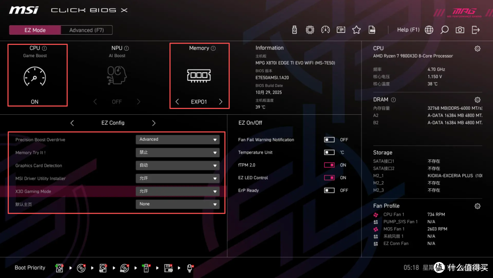Go to next EZ Config page arrow
This screenshot has width=493, height=278.
154,123
